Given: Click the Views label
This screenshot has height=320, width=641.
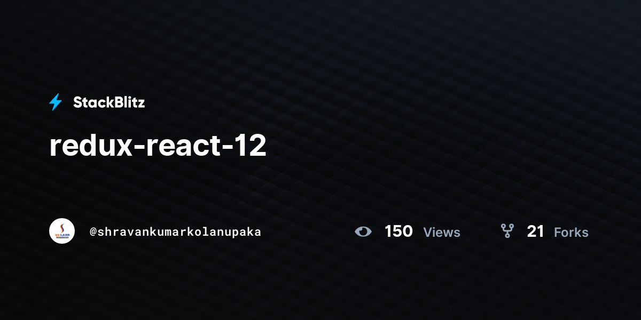Looking at the screenshot, I should point(442,233).
